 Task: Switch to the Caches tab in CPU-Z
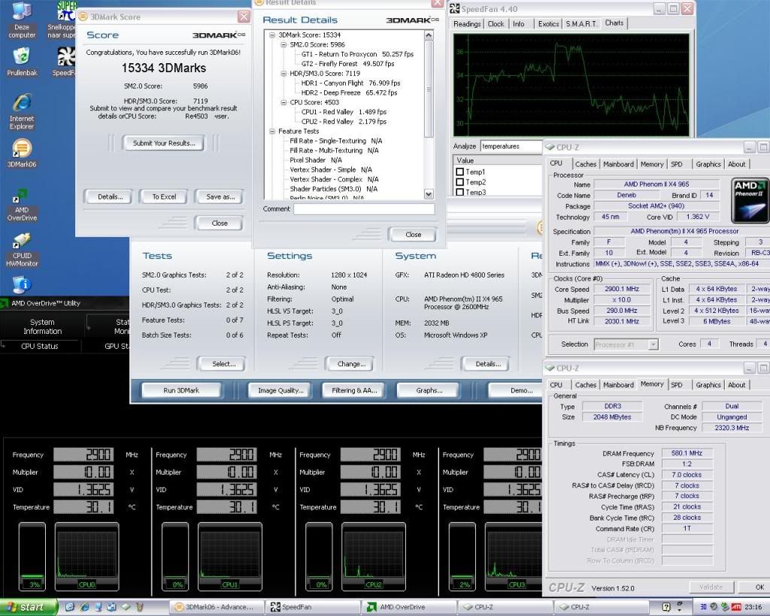click(x=586, y=164)
